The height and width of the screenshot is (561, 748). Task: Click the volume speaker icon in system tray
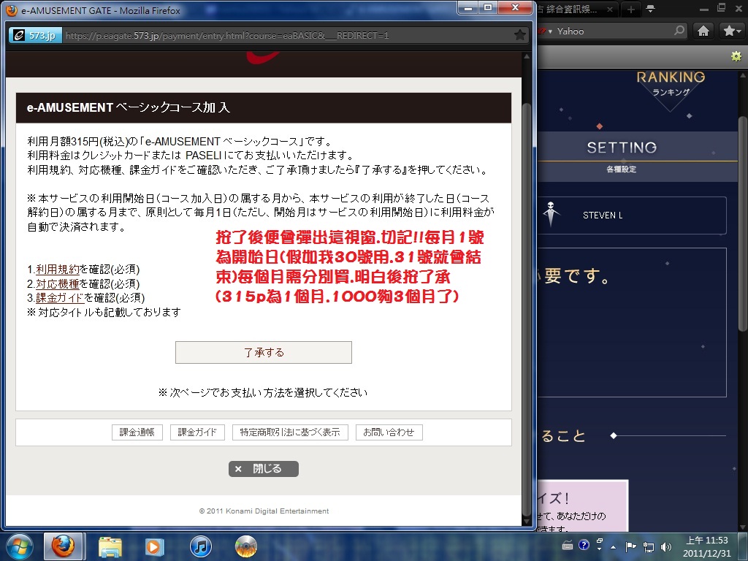click(665, 546)
